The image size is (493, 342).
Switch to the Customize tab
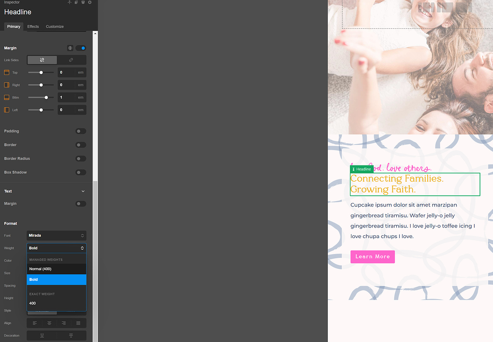(x=54, y=26)
